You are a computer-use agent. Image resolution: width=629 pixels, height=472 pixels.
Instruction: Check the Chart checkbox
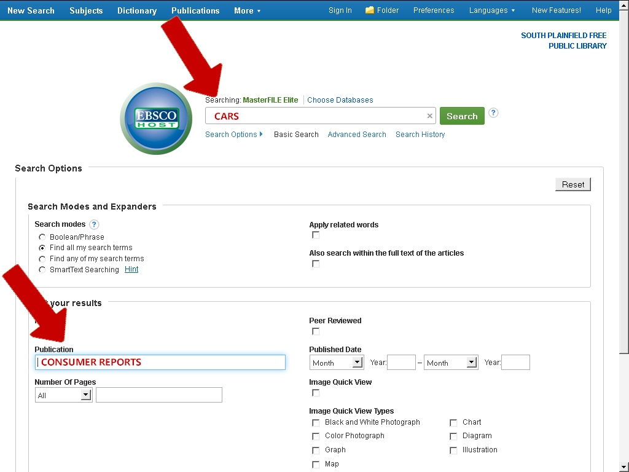(x=453, y=423)
